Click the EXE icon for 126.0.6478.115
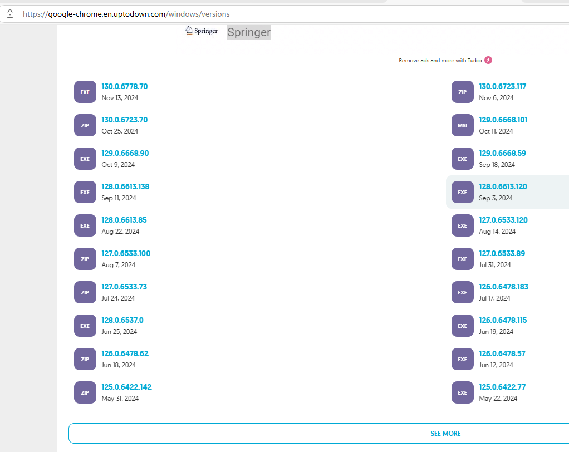569x452 pixels. tap(462, 326)
